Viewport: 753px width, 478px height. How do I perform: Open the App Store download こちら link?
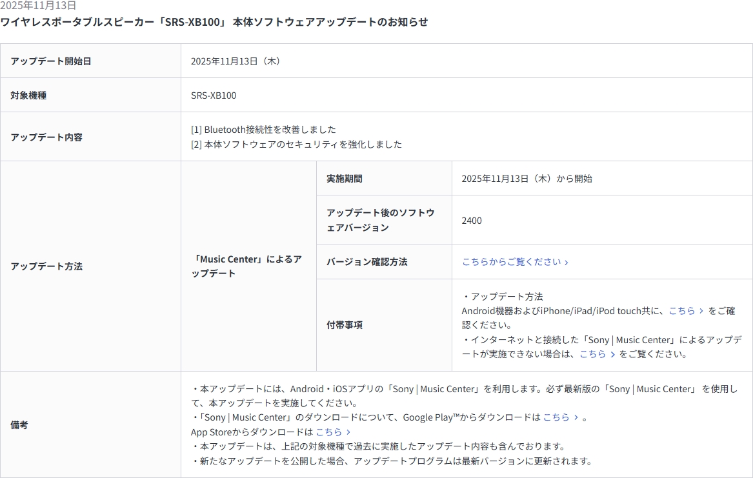click(328, 432)
